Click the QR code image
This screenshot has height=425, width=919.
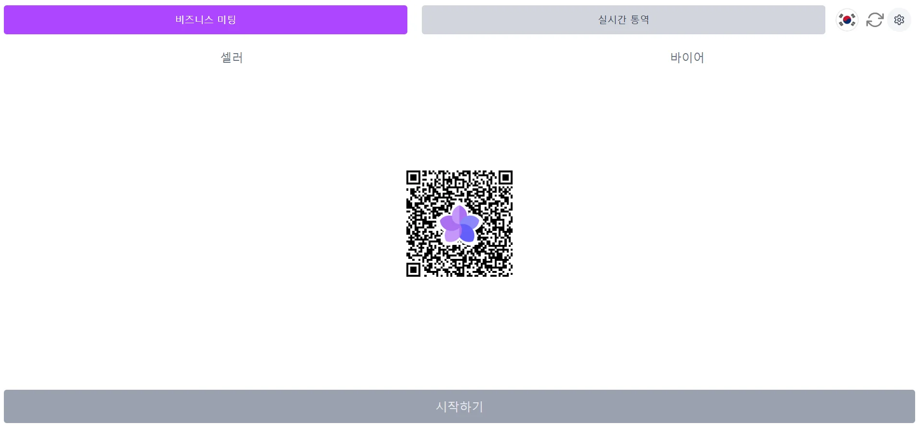tap(459, 224)
